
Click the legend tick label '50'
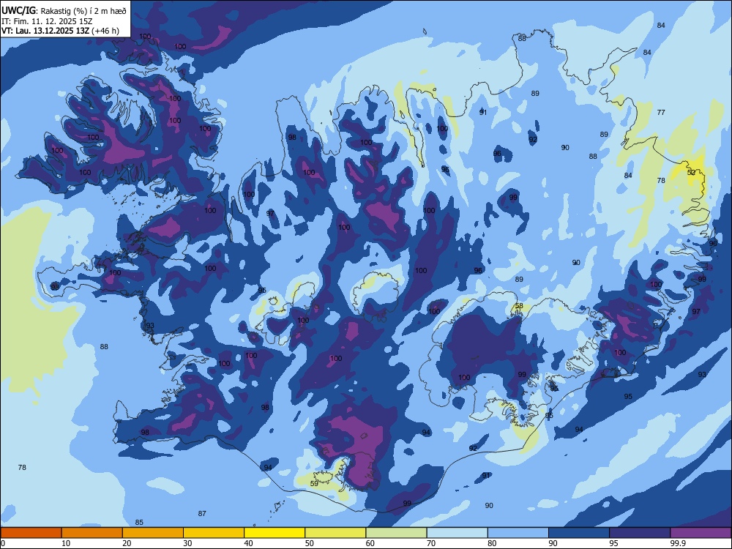[309, 543]
